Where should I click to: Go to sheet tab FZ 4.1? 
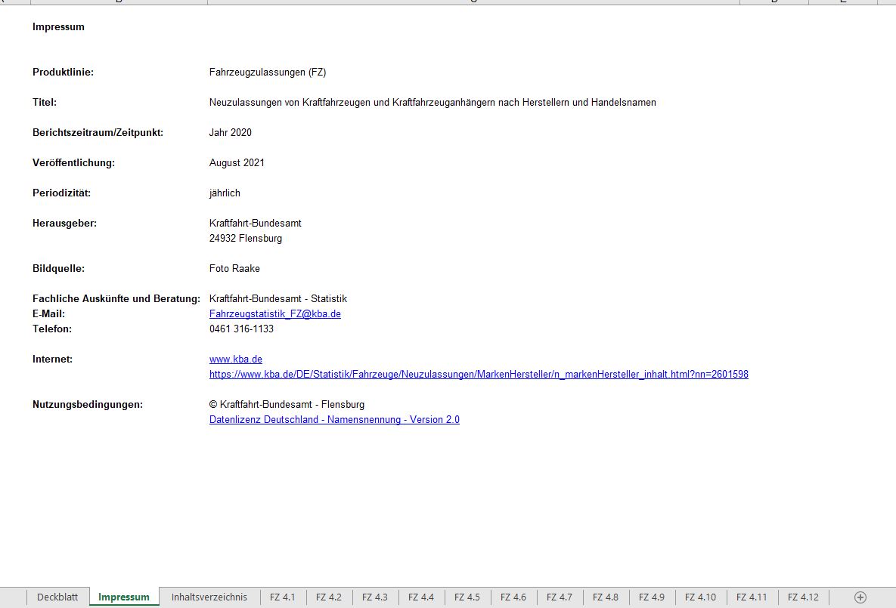[x=283, y=597]
